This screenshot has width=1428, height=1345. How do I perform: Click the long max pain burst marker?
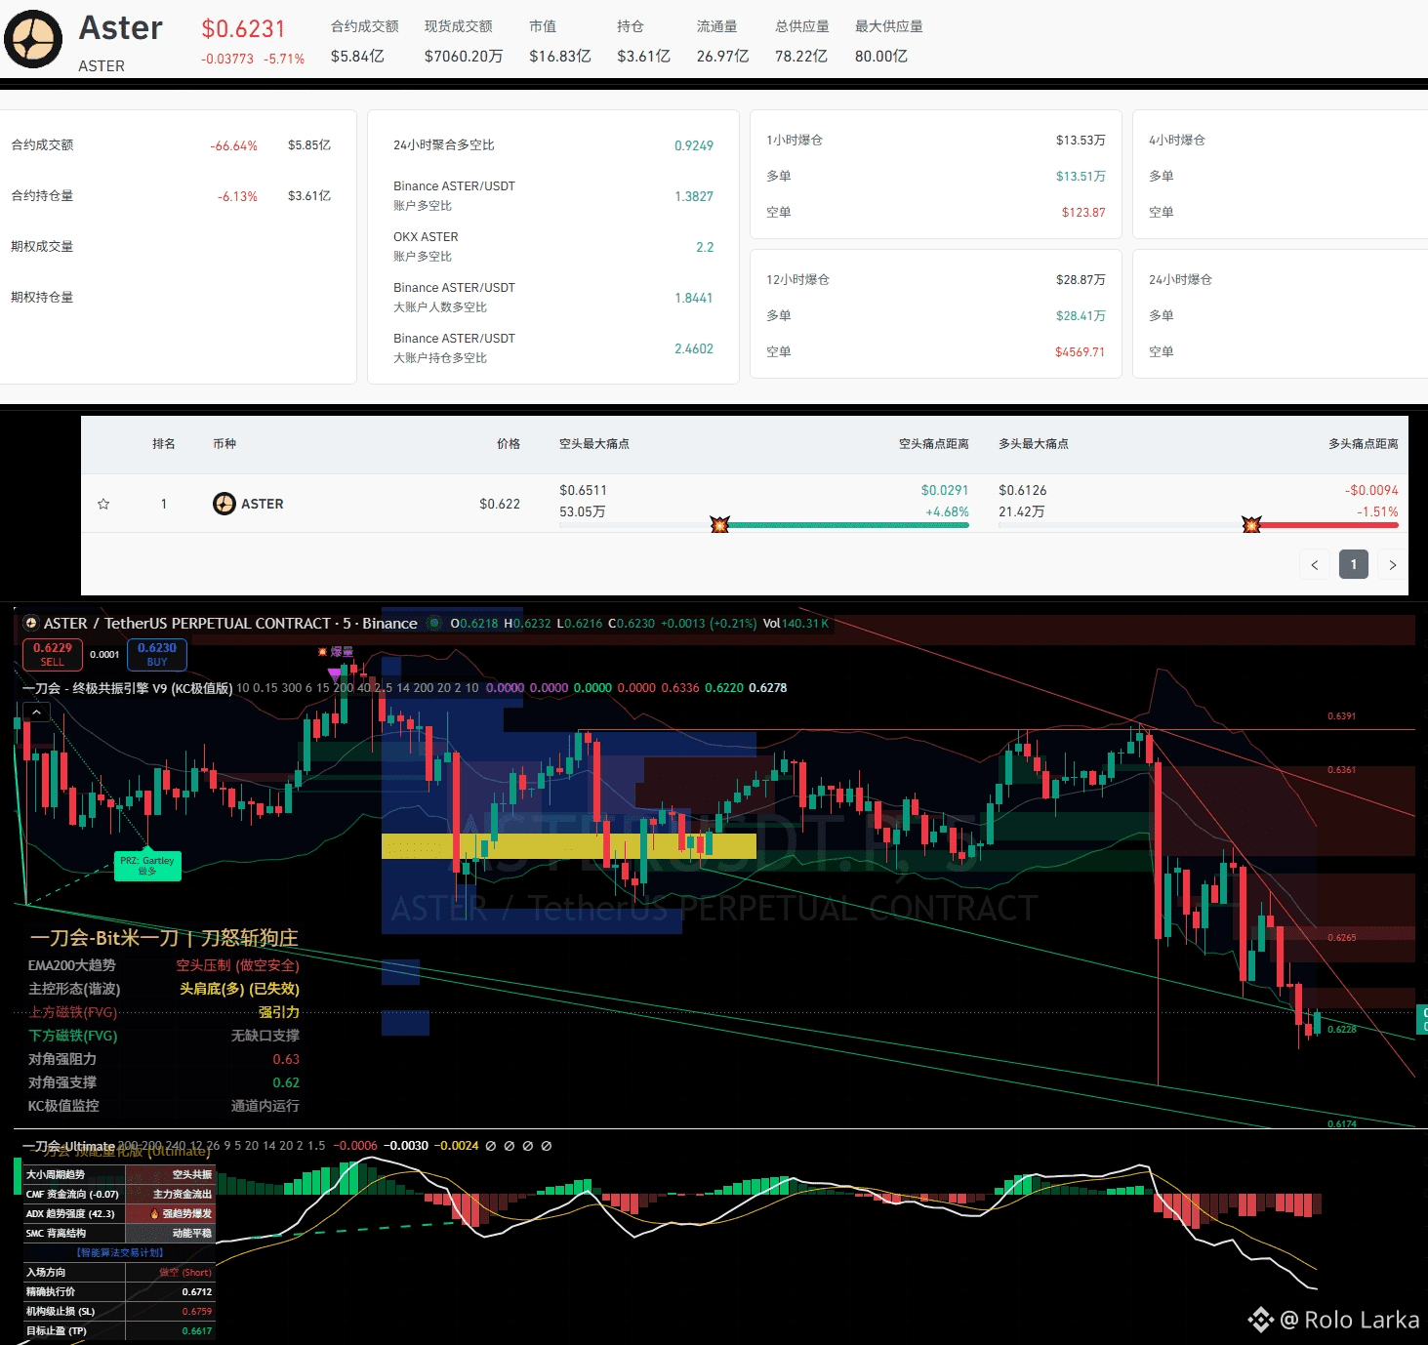(x=1251, y=525)
